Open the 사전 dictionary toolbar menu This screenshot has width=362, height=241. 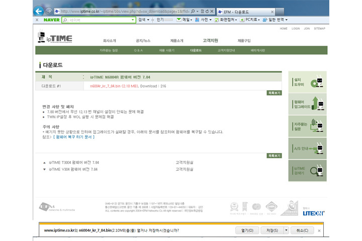[x=204, y=20]
